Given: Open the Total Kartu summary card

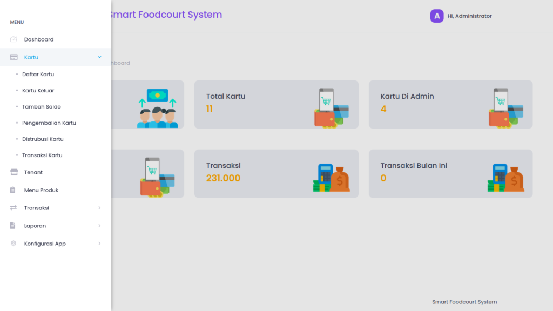Looking at the screenshot, I should [276, 104].
